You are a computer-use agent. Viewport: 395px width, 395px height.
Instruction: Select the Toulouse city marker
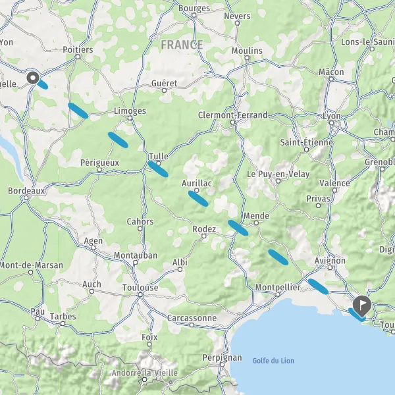pyautogui.click(x=141, y=295)
